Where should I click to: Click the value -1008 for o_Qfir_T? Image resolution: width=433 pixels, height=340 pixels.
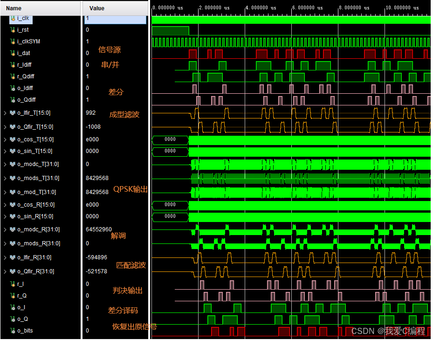tap(93, 127)
